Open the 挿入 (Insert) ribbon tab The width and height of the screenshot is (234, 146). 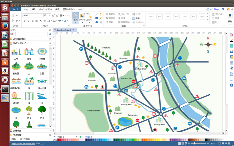(34, 9)
